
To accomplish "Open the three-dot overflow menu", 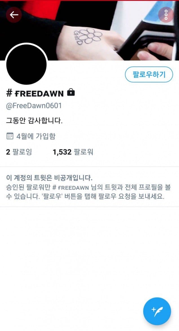I will [166, 15].
